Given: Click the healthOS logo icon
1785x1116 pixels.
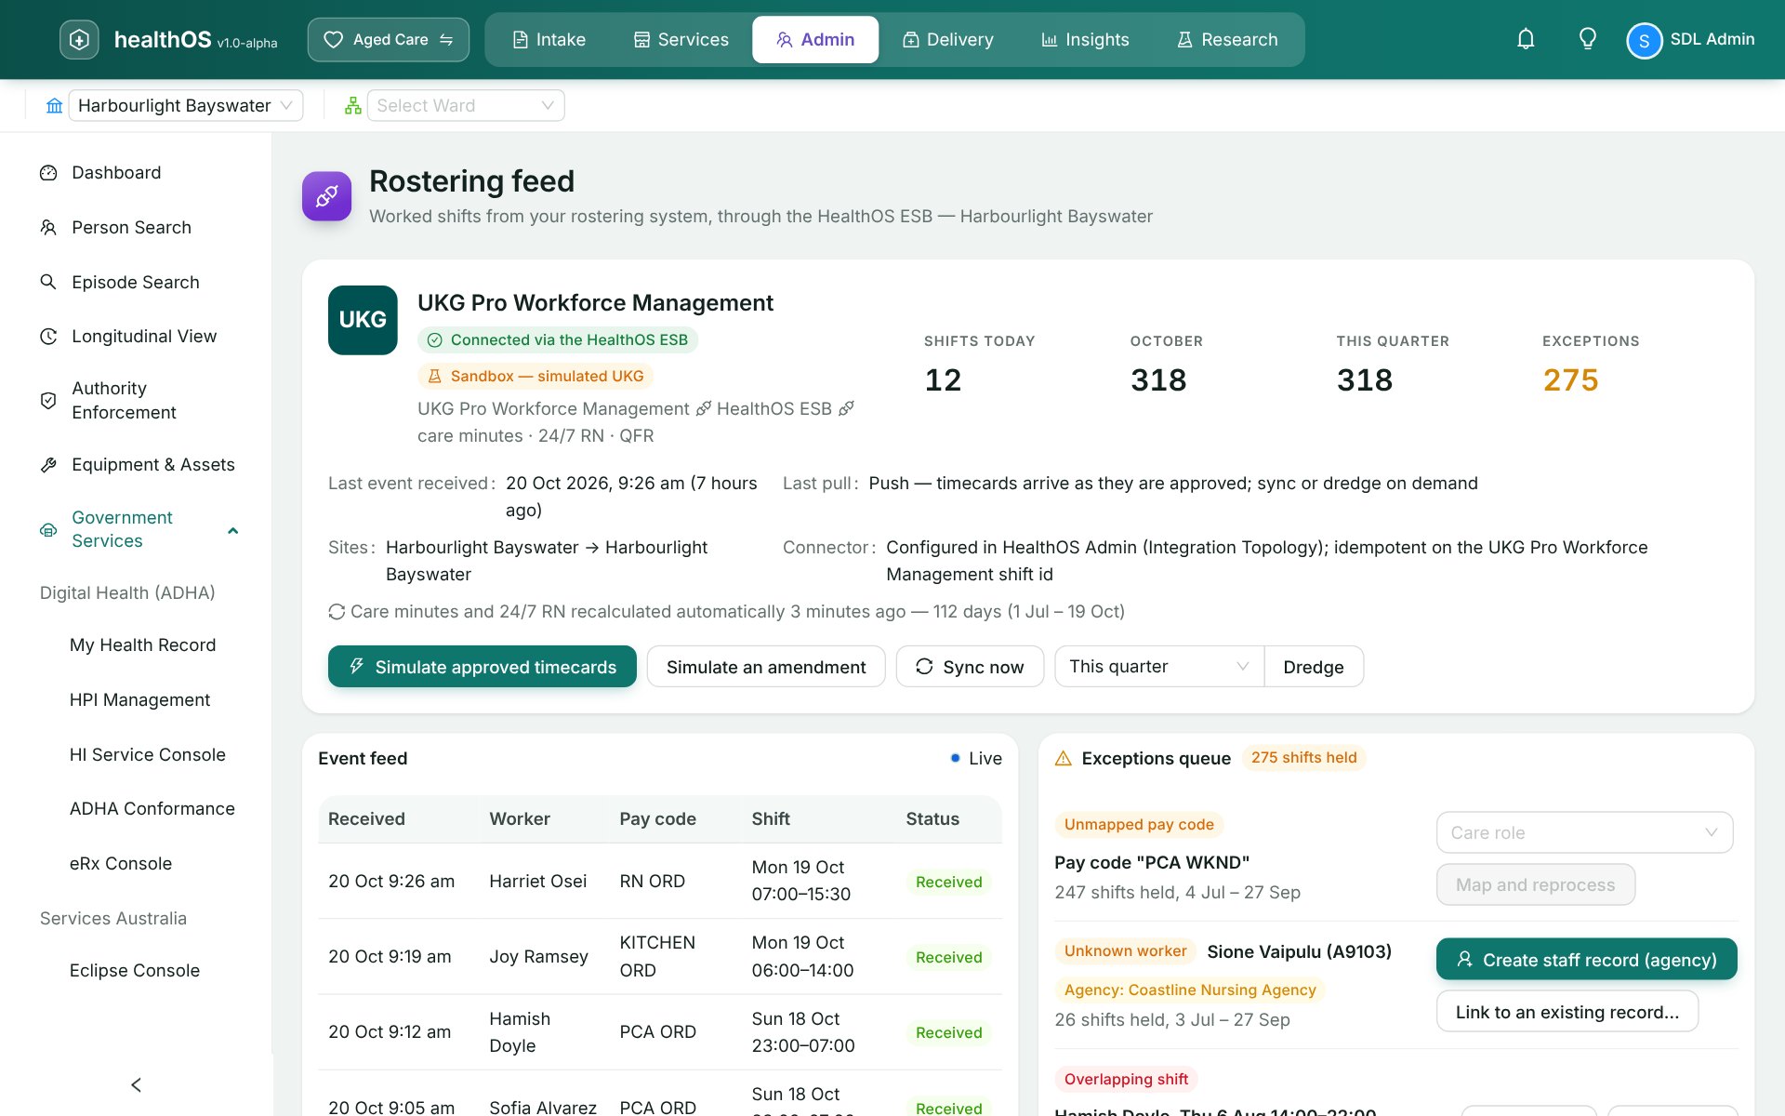Looking at the screenshot, I should [79, 39].
